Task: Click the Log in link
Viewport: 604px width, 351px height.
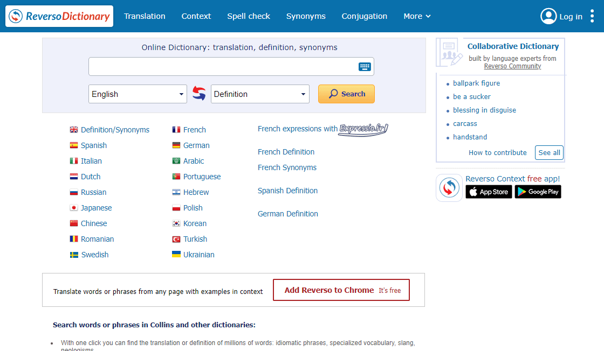Action: tap(571, 17)
